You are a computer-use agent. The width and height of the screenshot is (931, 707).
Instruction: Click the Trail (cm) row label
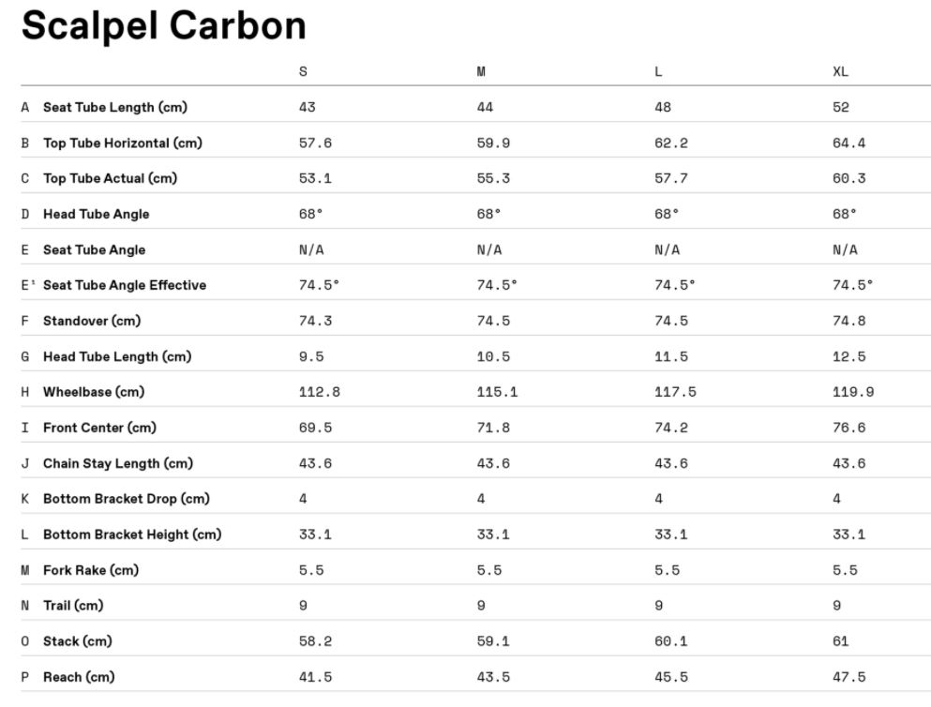click(x=73, y=606)
